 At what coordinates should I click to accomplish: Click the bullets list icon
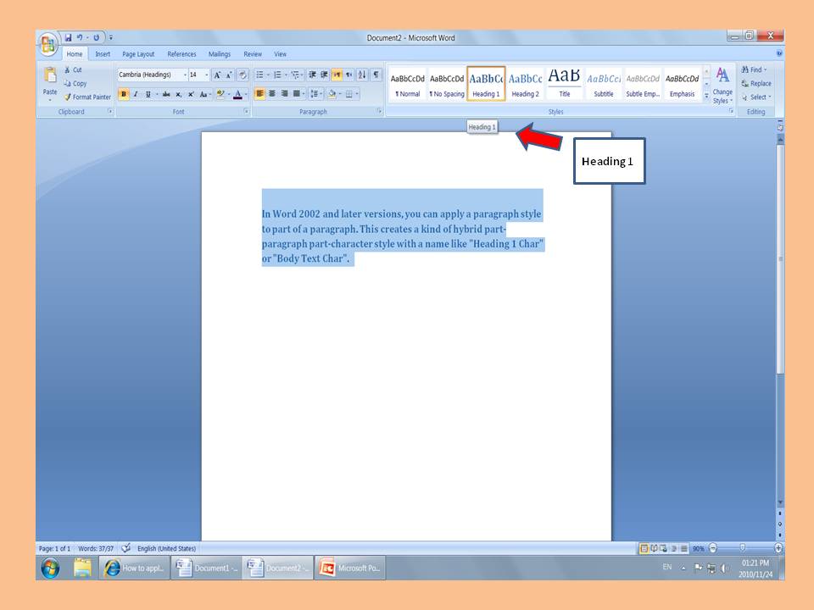pyautogui.click(x=259, y=75)
